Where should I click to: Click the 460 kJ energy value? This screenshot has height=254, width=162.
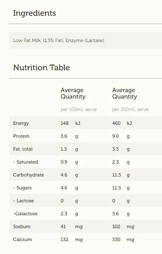(x=122, y=123)
